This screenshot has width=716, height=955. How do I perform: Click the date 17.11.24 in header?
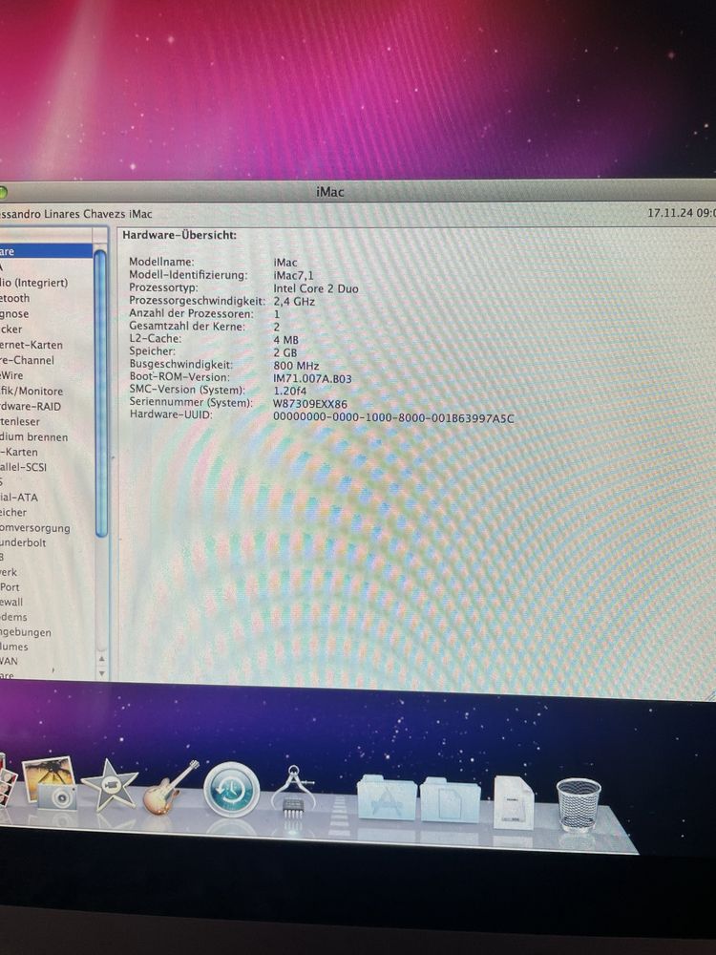[668, 213]
